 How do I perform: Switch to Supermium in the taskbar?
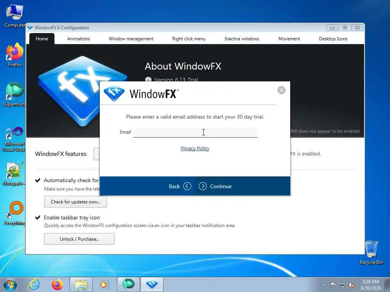[128, 284]
